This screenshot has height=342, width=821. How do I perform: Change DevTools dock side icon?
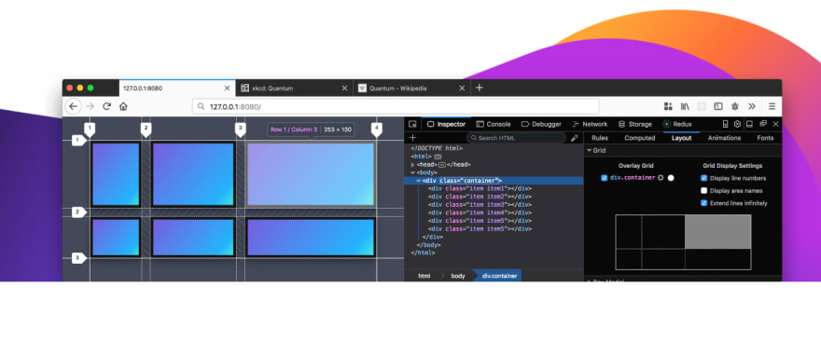[x=749, y=124]
